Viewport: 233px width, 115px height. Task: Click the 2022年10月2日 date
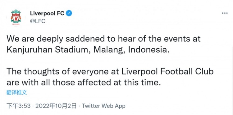56,106
